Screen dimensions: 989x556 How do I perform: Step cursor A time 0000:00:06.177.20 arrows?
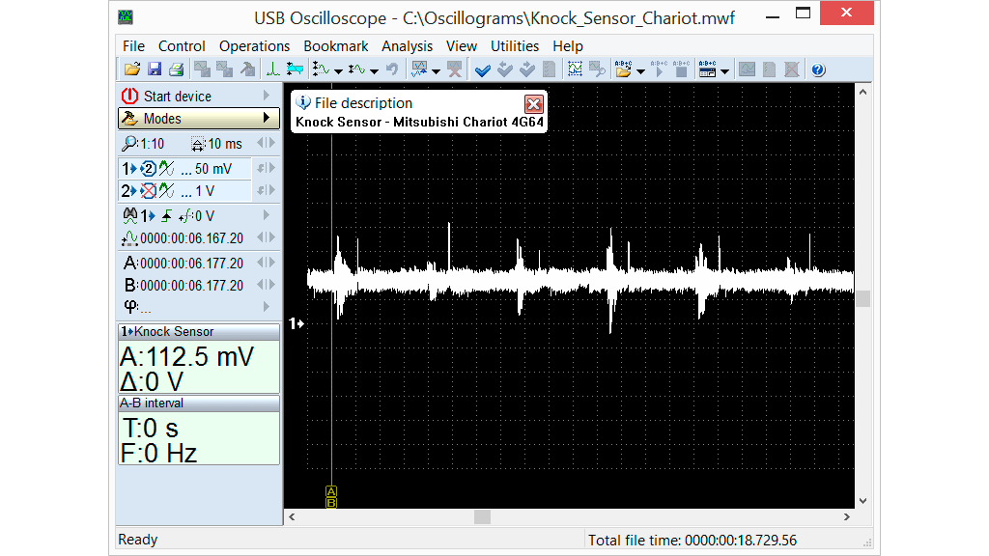pyautogui.click(x=267, y=263)
